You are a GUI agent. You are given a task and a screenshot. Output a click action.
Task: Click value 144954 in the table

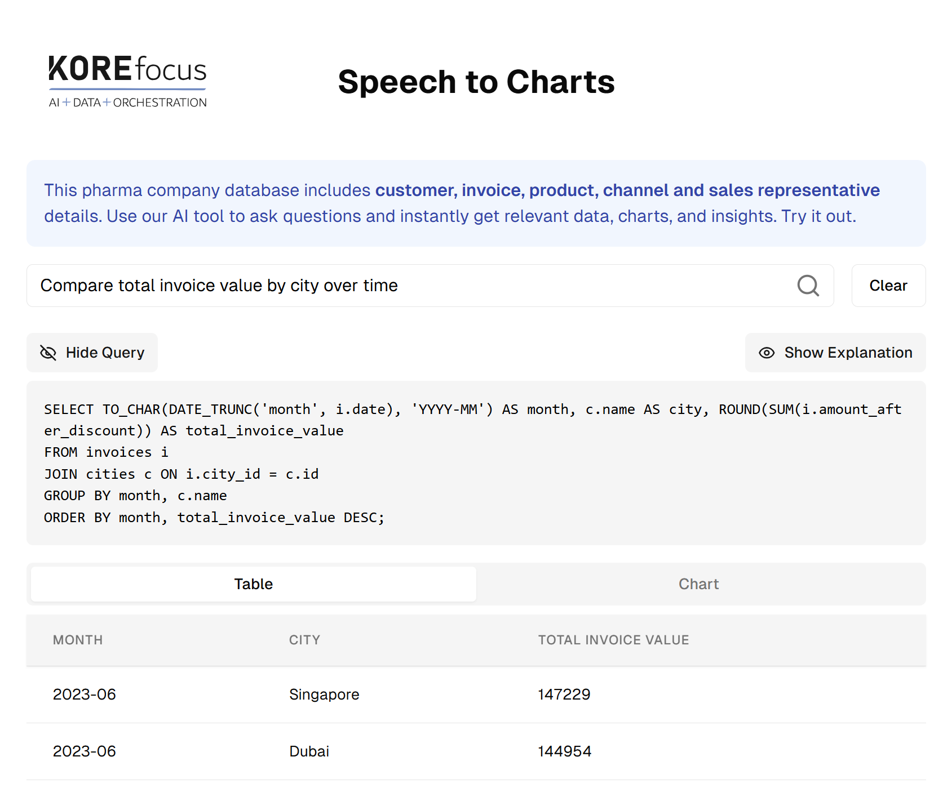tap(565, 751)
